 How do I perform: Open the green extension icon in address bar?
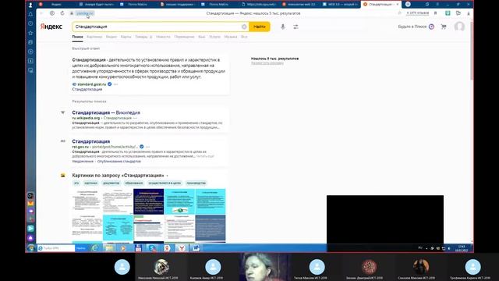point(448,13)
